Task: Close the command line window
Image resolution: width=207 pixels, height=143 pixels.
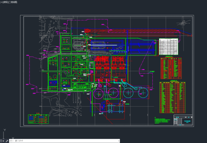Action: 3,141
